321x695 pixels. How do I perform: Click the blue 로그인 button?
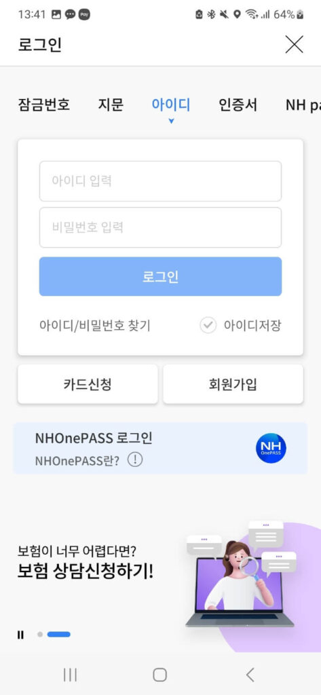[x=160, y=277]
